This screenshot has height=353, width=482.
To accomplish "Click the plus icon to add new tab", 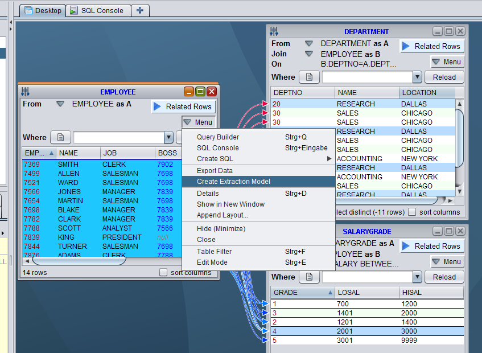I will 141,10.
